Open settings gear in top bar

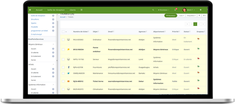click(x=201, y=10)
